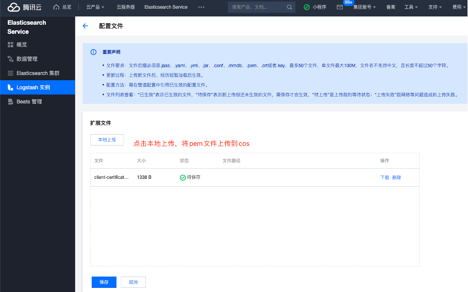Click the 1338 B size value
The image size is (468, 292).
[x=144, y=177]
